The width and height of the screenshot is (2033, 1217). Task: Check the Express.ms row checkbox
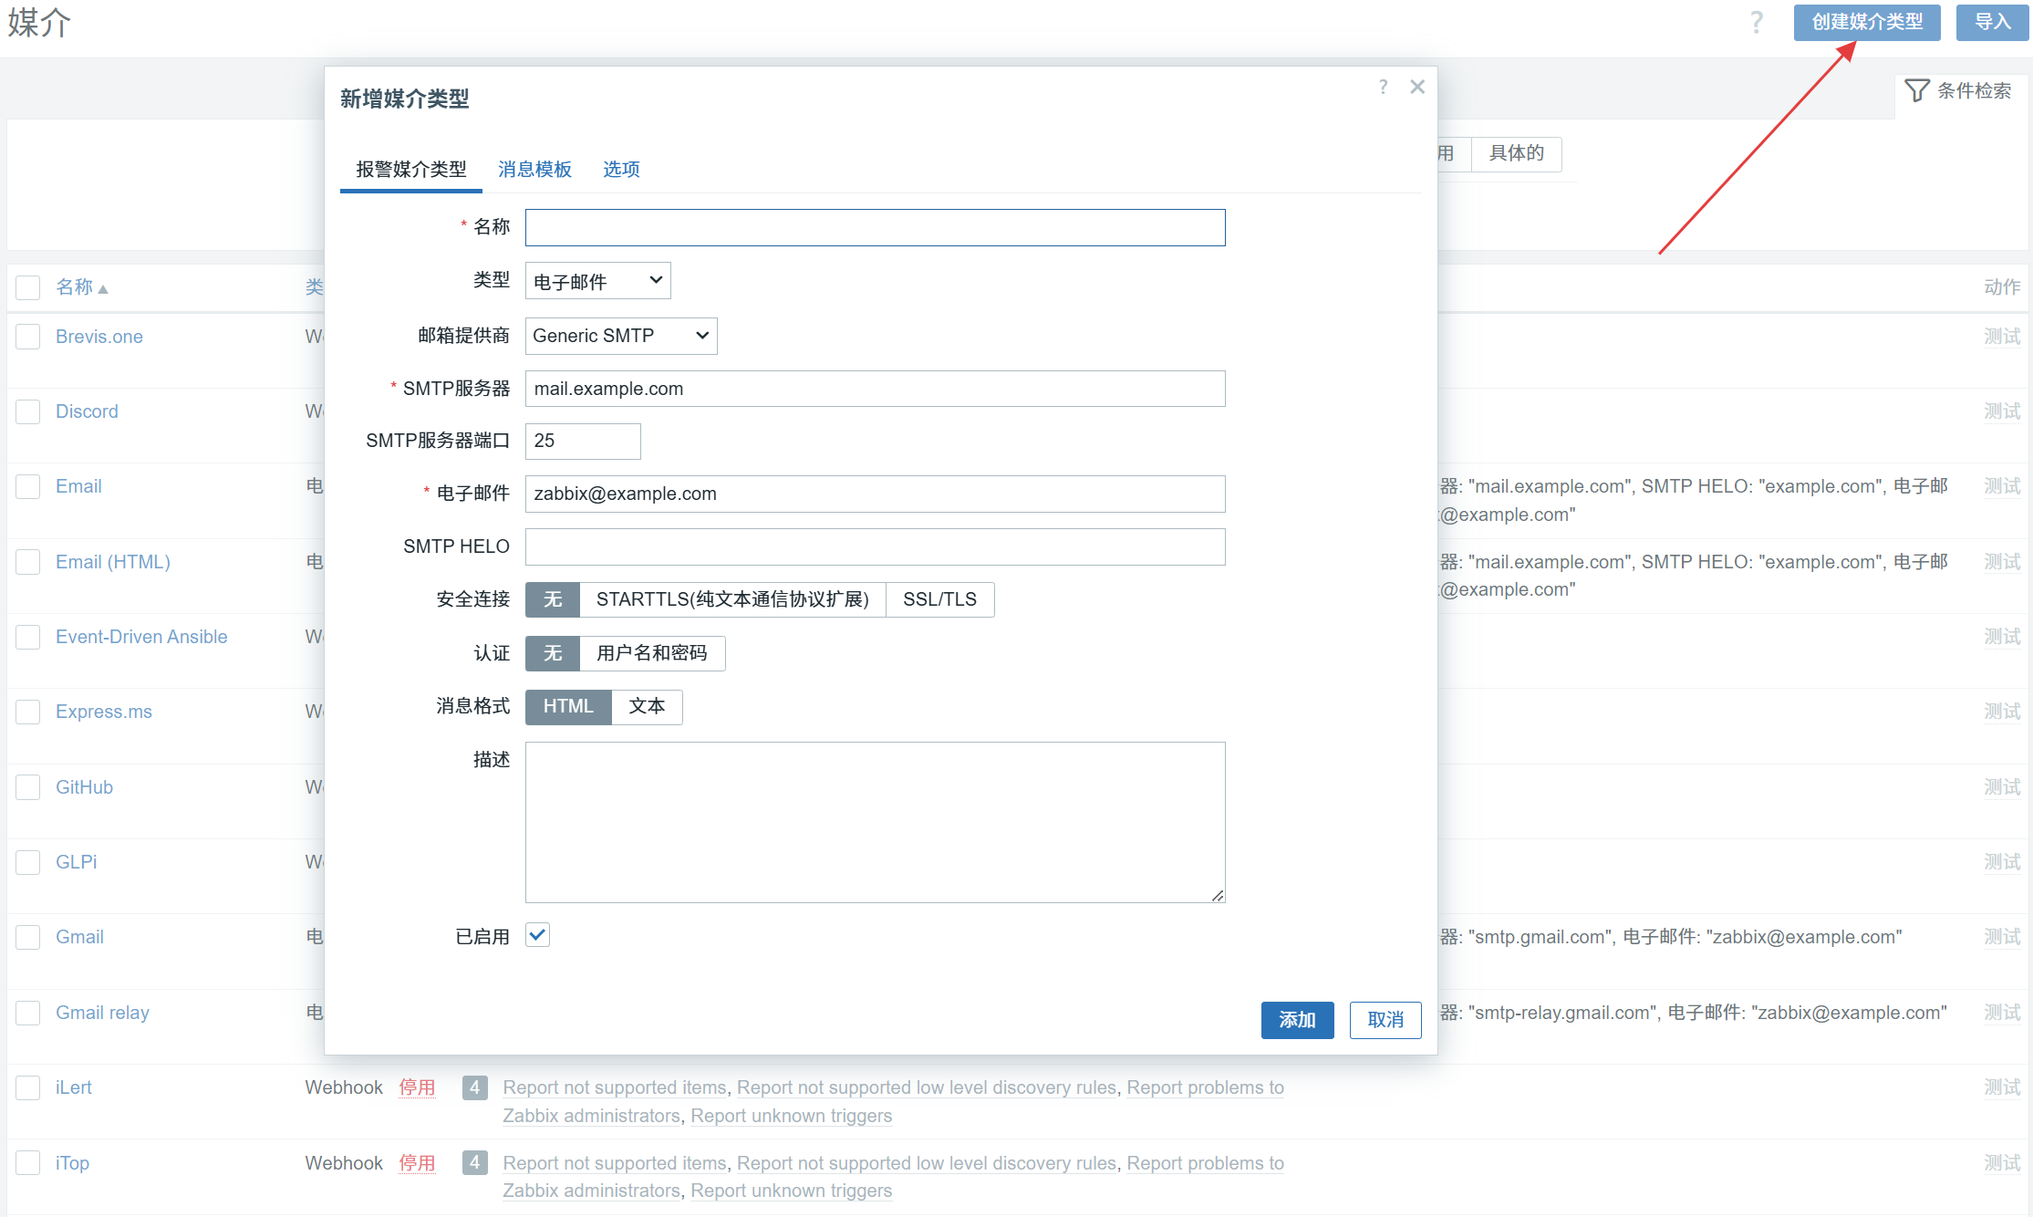pyautogui.click(x=28, y=712)
